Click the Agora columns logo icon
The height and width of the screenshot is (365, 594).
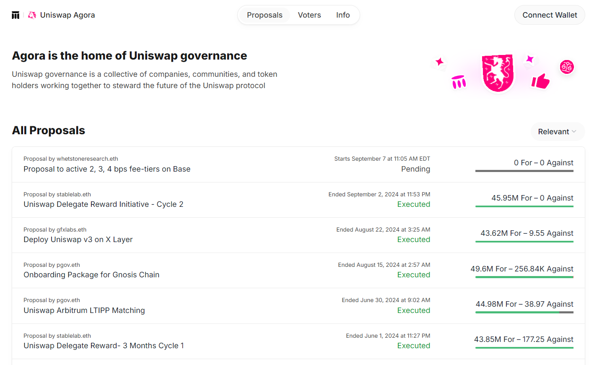[16, 15]
